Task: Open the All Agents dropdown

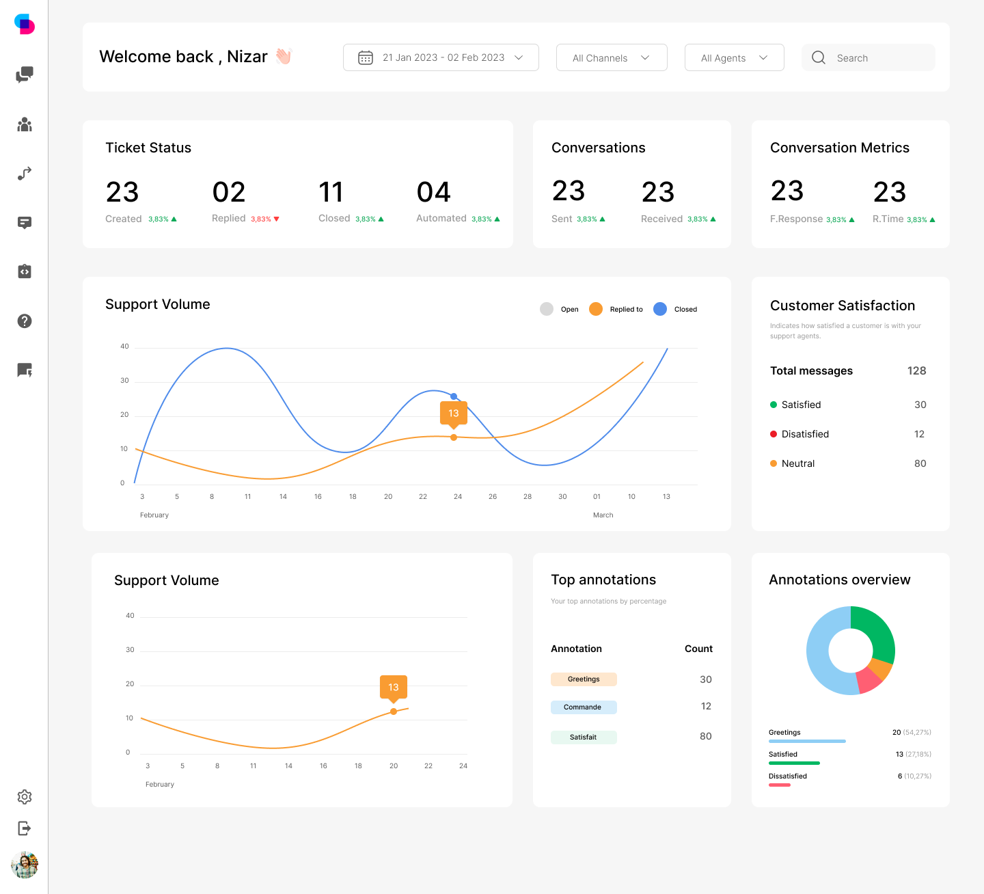Action: 734,57
